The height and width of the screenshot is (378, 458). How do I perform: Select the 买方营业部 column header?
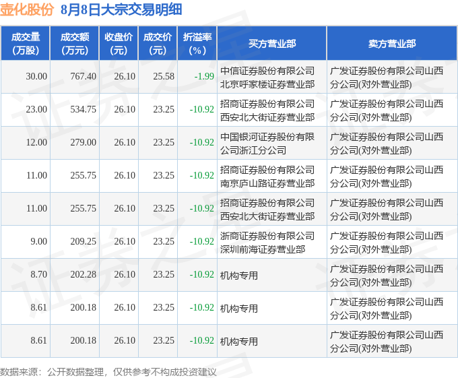[x=272, y=43]
